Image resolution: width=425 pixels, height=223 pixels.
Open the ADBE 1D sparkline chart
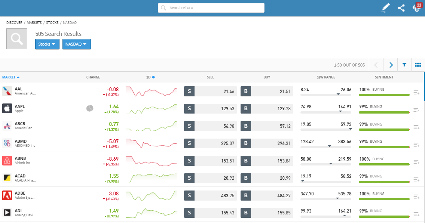151,195
